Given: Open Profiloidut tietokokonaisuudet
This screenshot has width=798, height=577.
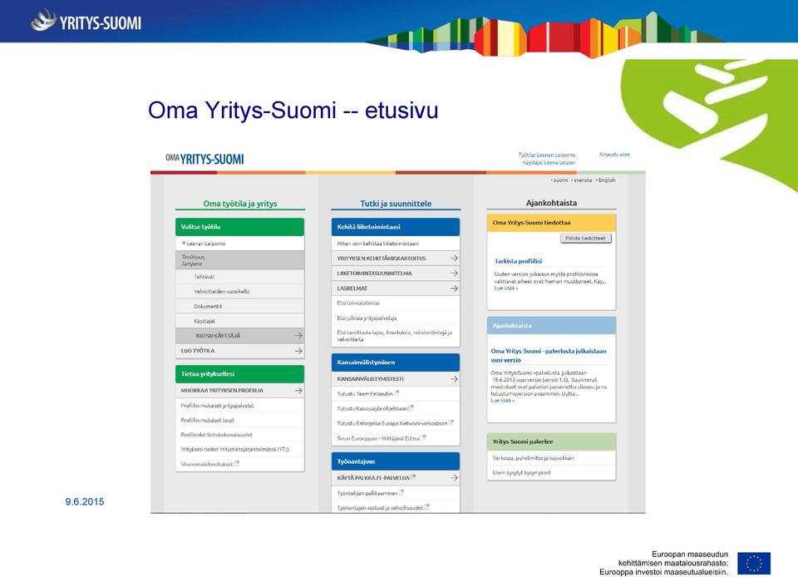Looking at the screenshot, I should tap(217, 435).
